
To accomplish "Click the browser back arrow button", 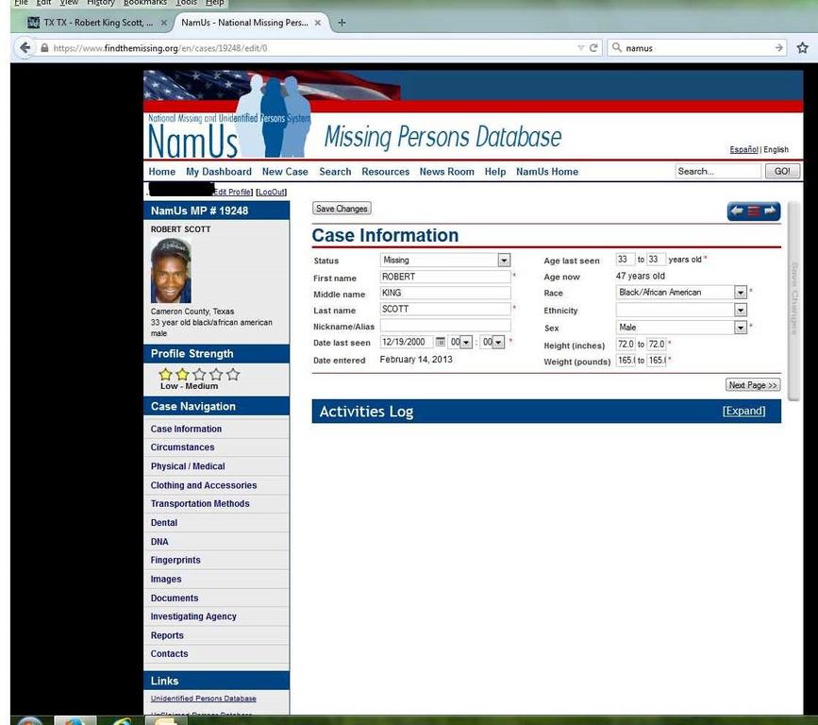I will (x=25, y=47).
